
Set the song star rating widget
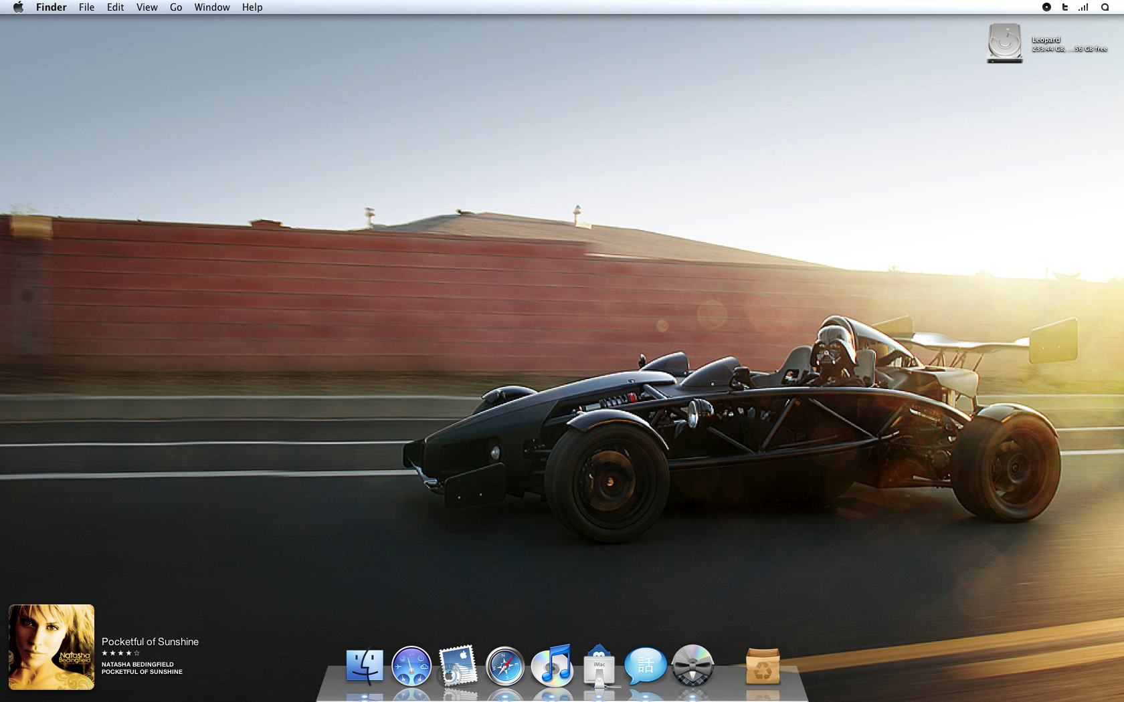(x=120, y=653)
